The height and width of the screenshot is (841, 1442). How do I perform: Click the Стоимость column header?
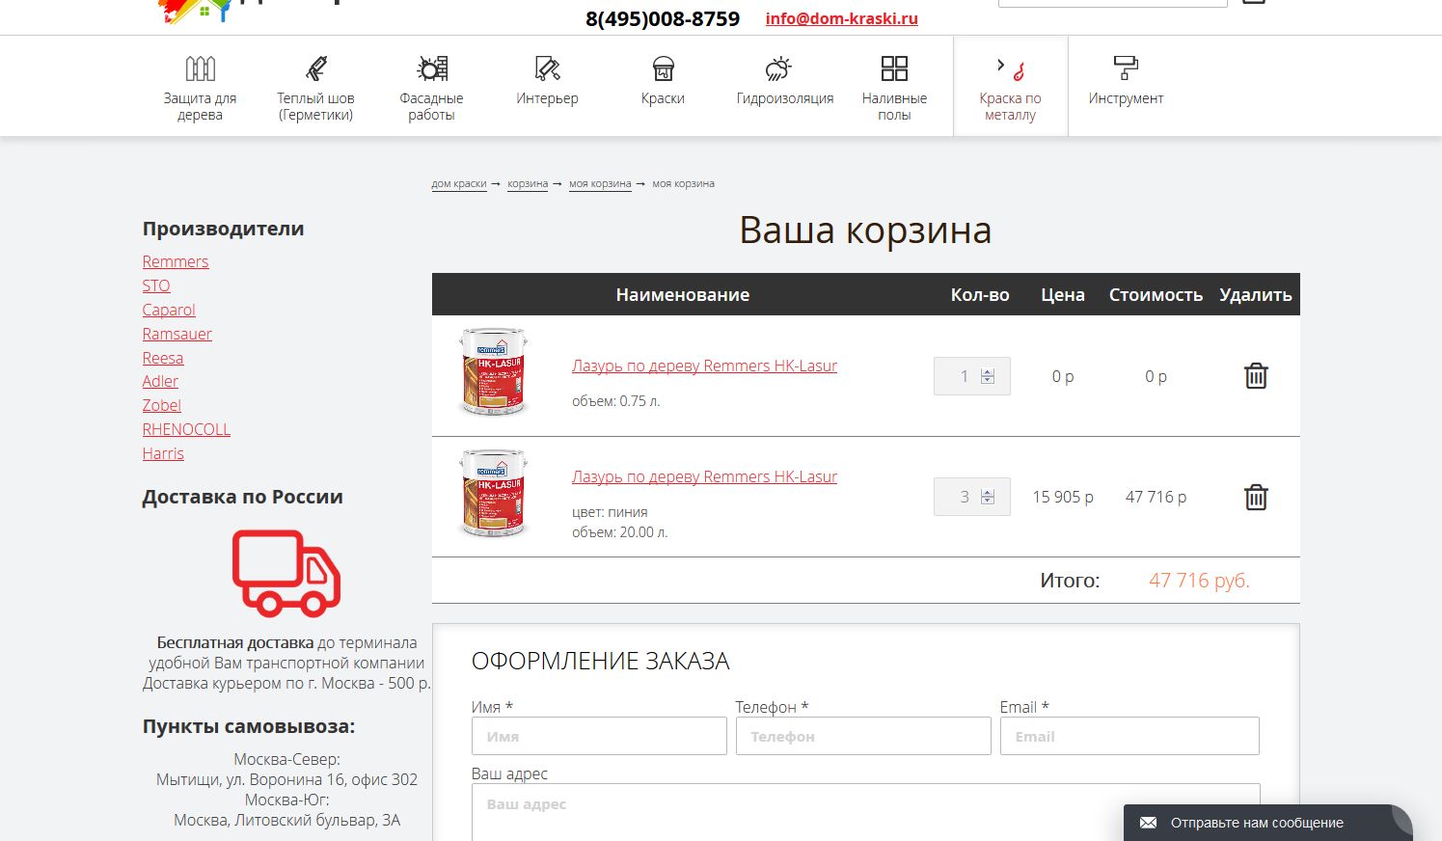[x=1156, y=295]
